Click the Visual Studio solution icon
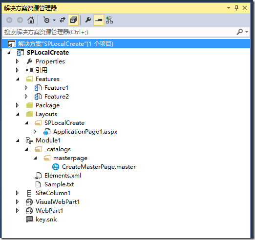This screenshot has width=255, height=240. [12, 44]
